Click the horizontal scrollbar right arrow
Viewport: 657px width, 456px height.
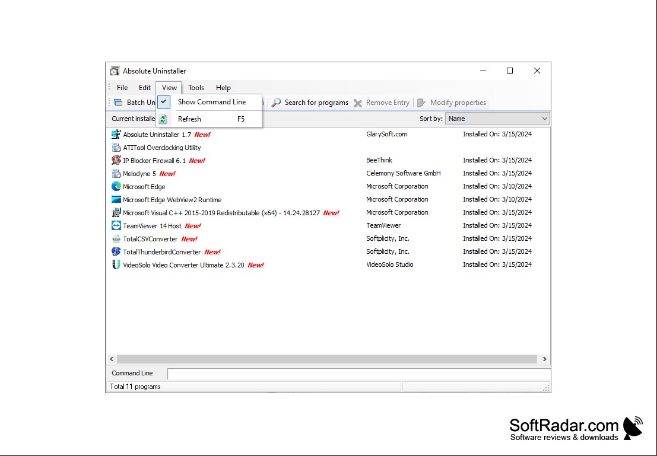coord(544,359)
